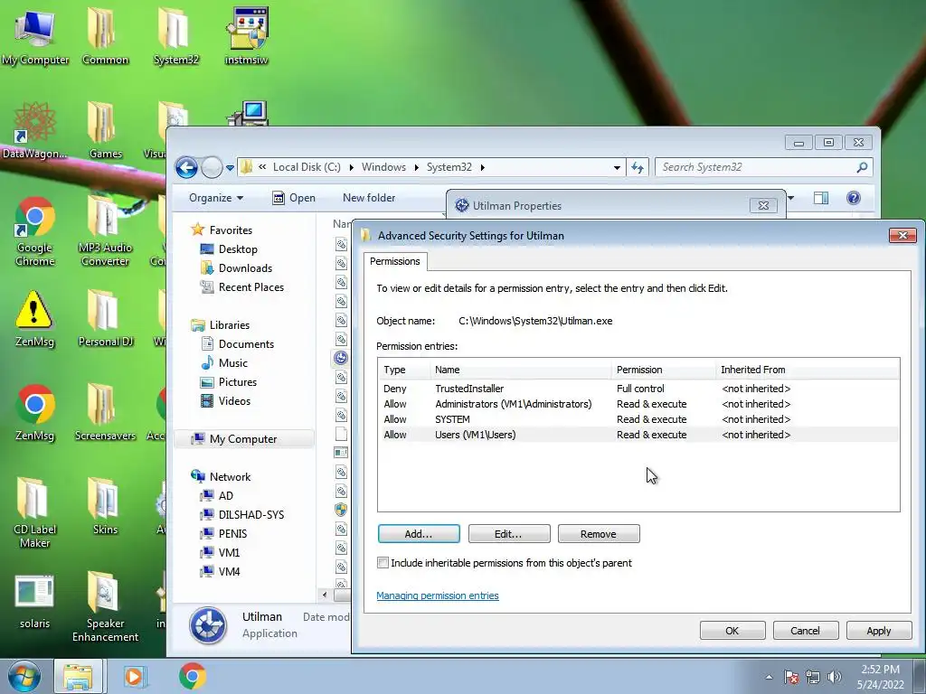Open solaris desktop icon
Image resolution: width=926 pixels, height=694 pixels.
[35, 601]
